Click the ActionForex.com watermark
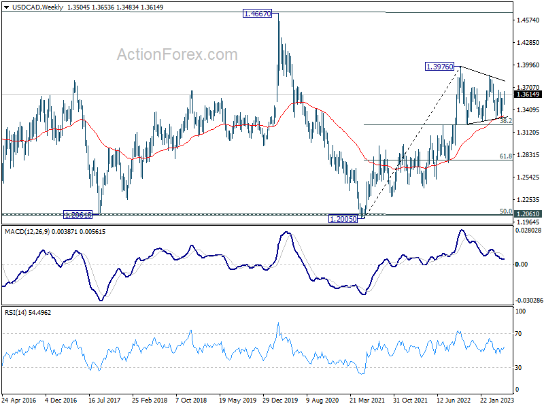This screenshot has width=544, height=408. click(177, 54)
